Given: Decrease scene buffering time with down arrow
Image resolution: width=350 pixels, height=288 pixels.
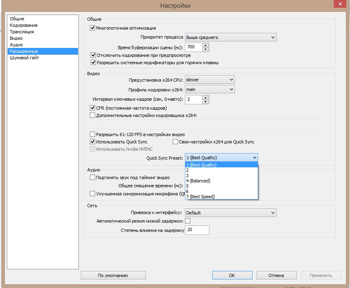Looking at the screenshot, I should click(x=205, y=49).
